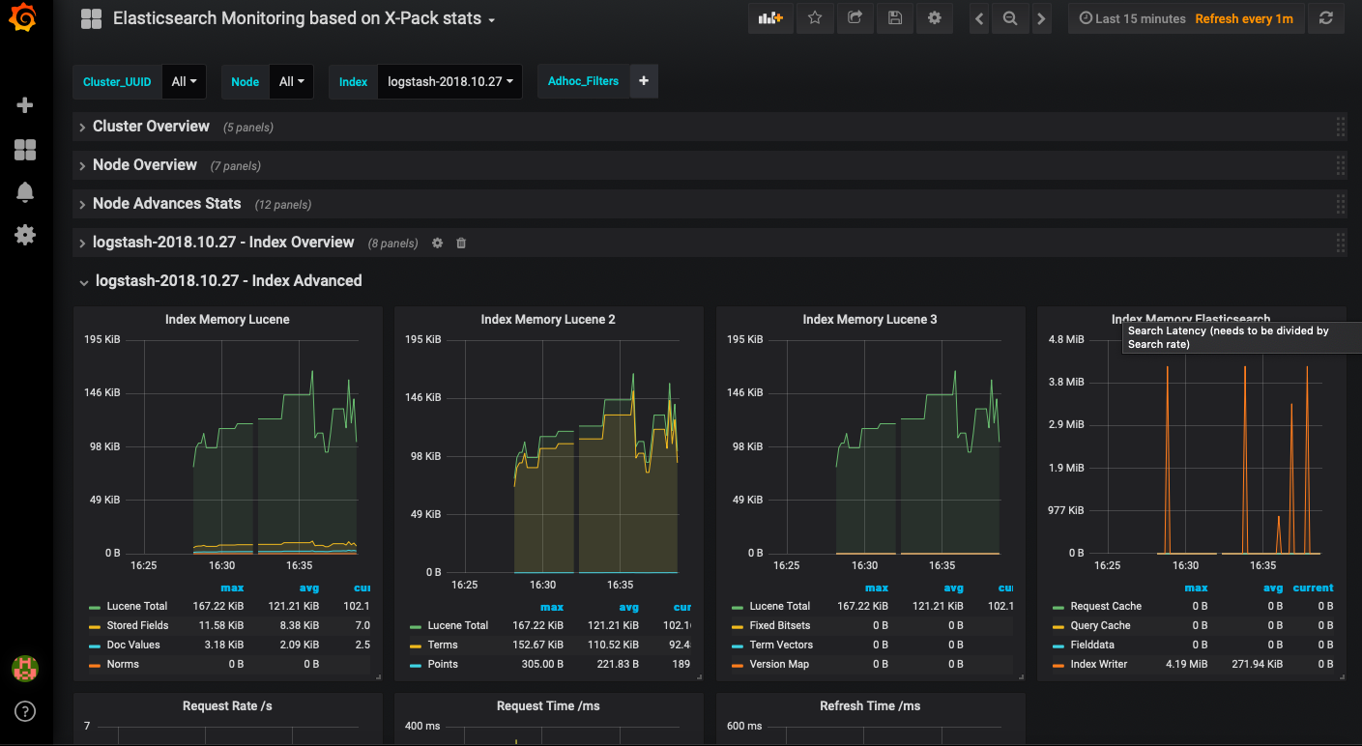Screen dimensions: 1362x746
Task: Star this dashboard as favorite
Action: pos(815,18)
